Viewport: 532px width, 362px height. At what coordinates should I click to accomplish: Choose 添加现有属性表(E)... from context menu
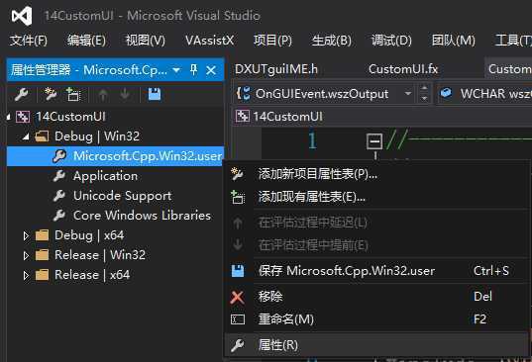coord(376,197)
